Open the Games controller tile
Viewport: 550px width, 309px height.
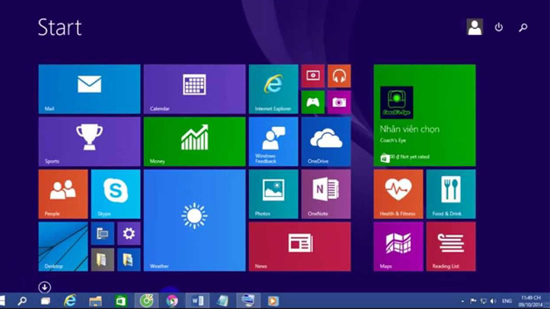[313, 102]
